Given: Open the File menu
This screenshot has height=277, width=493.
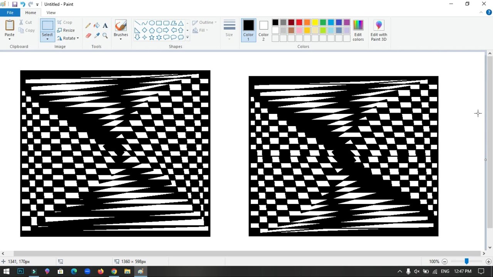Looking at the screenshot, I should pos(10,13).
